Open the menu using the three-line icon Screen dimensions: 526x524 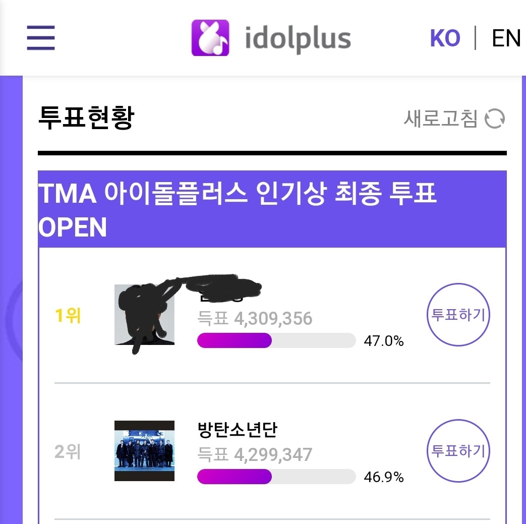(41, 38)
